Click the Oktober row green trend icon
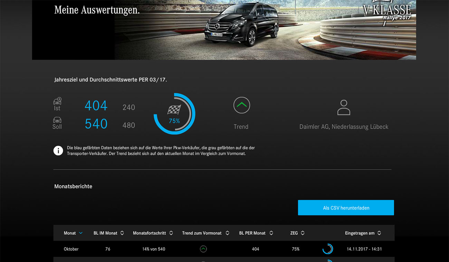Screen dimensions: 449x262 pos(203,249)
